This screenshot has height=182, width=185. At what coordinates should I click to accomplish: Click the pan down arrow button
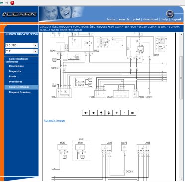click(109, 113)
